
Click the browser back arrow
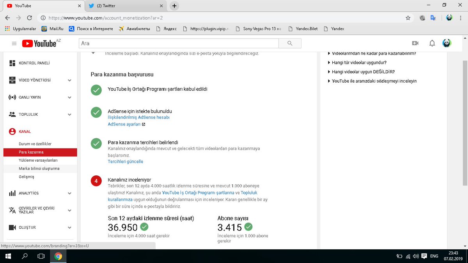coord(7,18)
